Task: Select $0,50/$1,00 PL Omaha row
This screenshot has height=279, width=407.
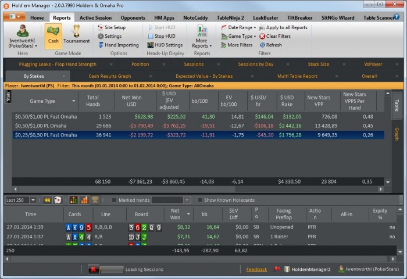Action: (198, 126)
